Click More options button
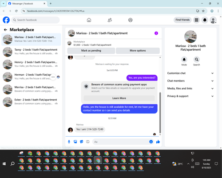The height and width of the screenshot is (178, 222). tap(138, 51)
